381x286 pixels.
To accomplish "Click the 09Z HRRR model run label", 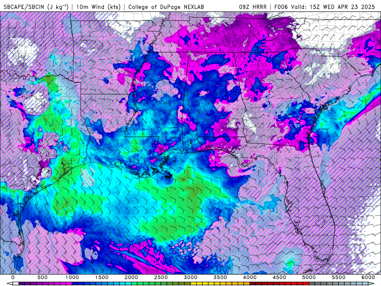I will [253, 7].
